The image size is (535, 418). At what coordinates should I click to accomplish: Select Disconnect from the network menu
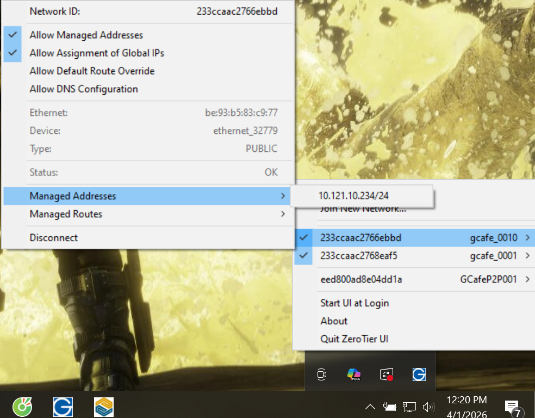click(54, 238)
